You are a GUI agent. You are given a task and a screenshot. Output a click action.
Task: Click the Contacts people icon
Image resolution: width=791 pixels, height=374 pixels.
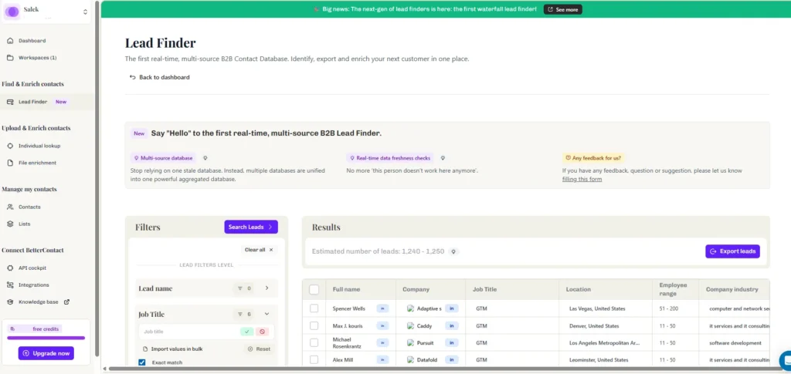point(10,207)
